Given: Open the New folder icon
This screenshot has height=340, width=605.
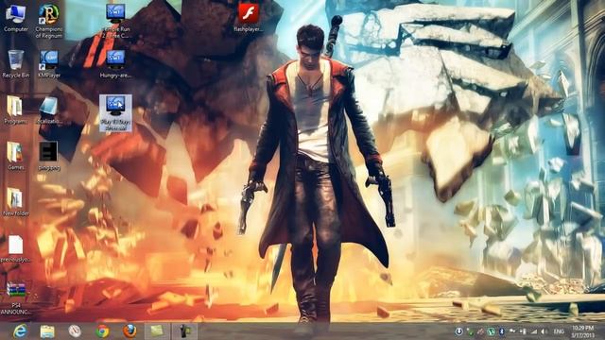Looking at the screenshot, I should 15,201.
